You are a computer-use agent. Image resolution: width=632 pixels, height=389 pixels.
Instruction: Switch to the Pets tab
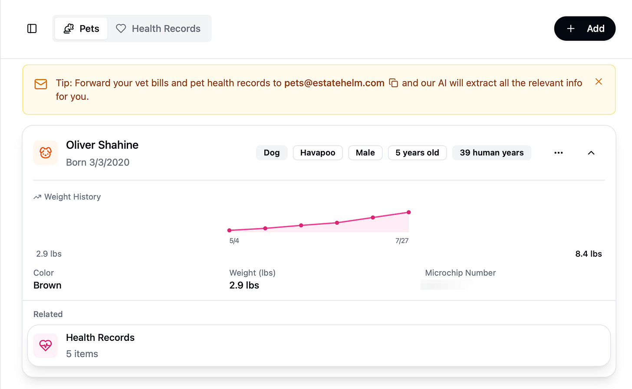coord(81,29)
